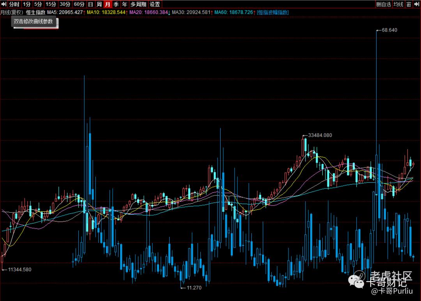Click the 11344.580 low price label

(x=19, y=269)
